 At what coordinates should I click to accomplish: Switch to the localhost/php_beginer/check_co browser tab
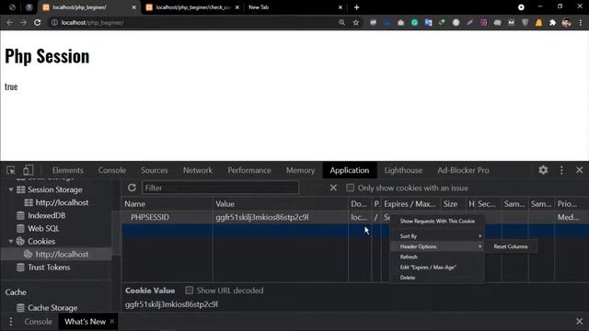click(192, 7)
